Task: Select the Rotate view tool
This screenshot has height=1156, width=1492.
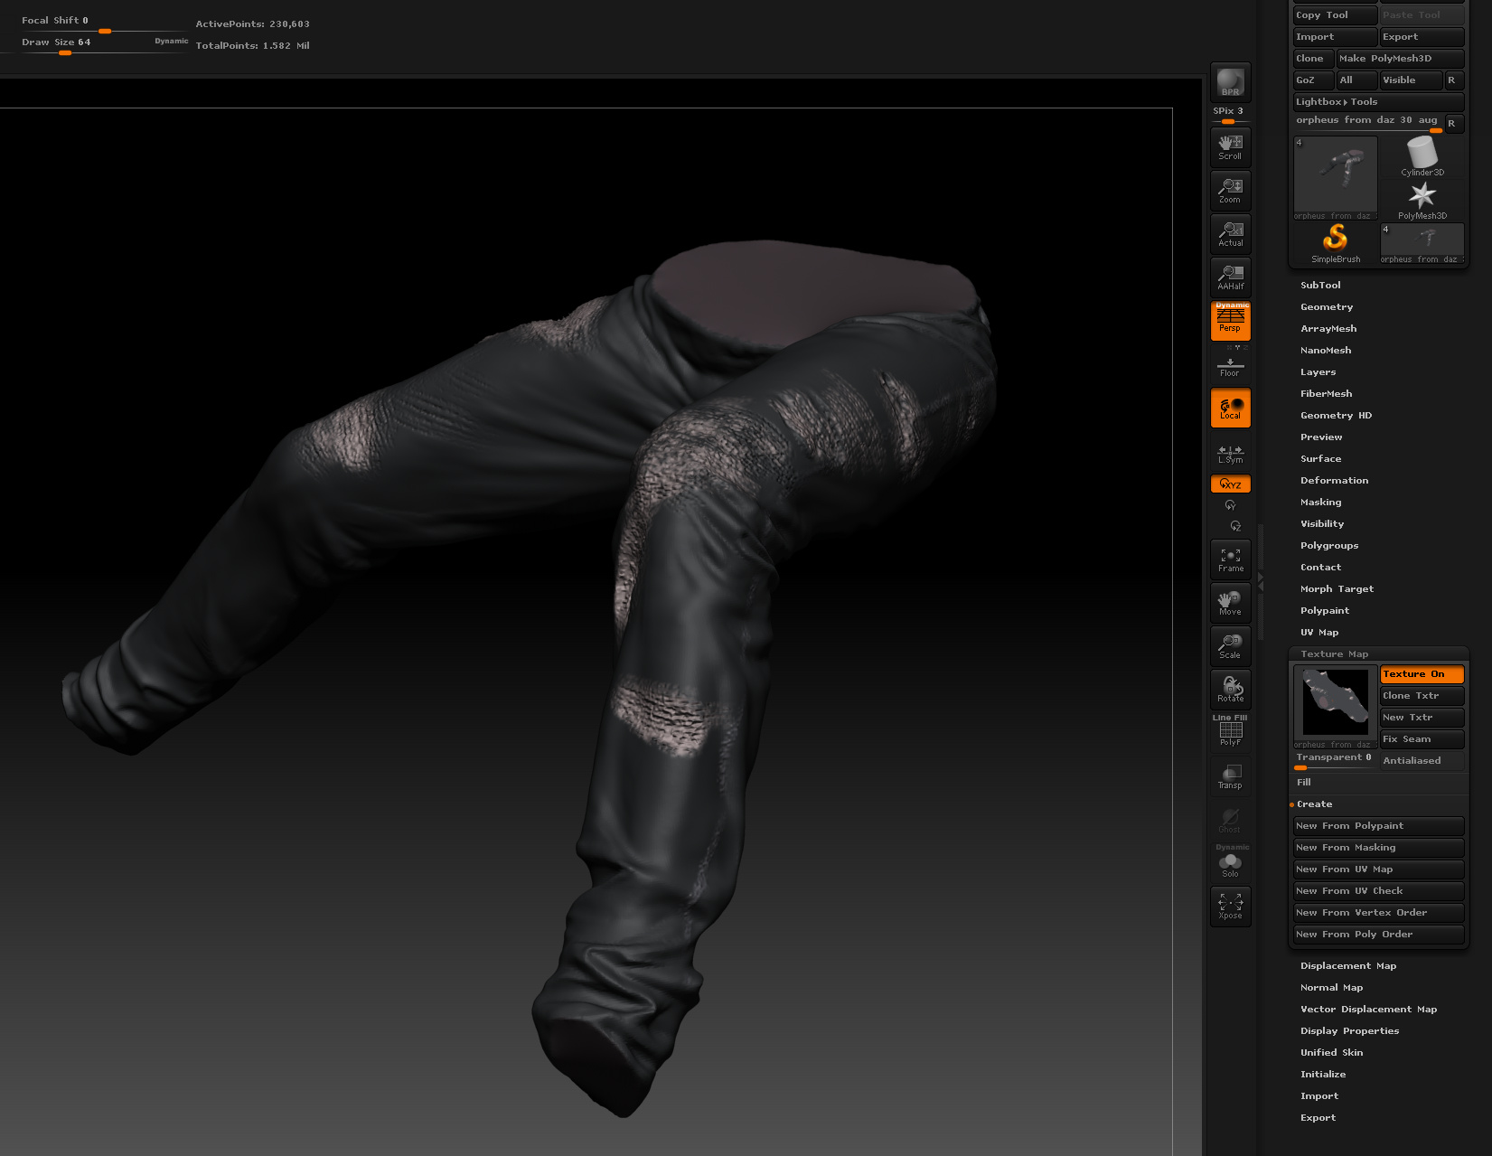Action: (x=1230, y=690)
